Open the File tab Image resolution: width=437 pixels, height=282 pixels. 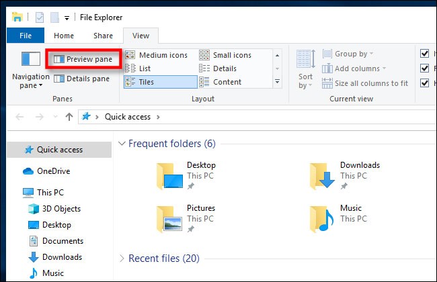26,36
